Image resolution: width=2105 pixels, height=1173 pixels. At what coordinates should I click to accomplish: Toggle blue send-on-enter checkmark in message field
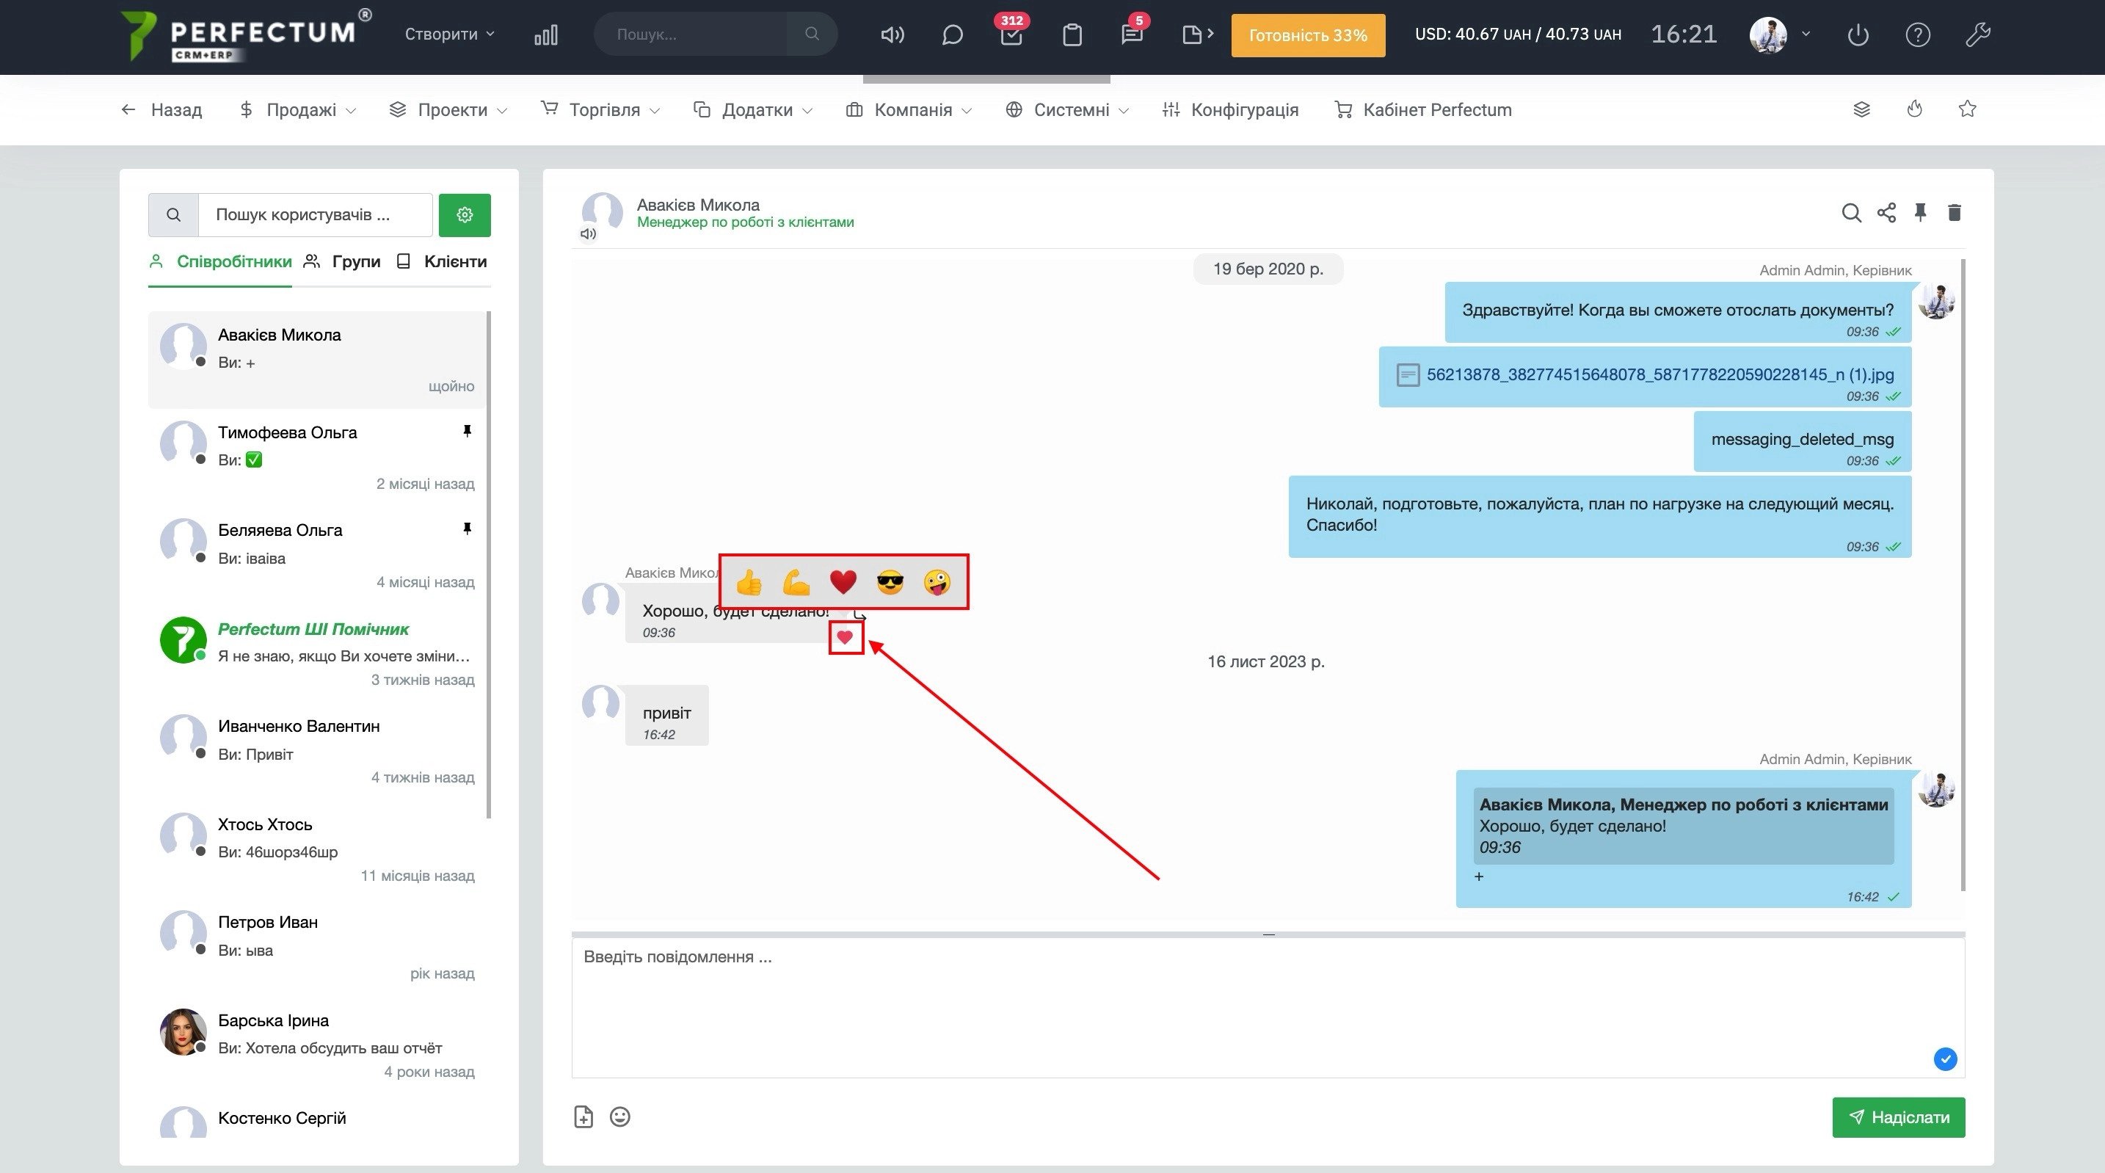click(x=1945, y=1059)
